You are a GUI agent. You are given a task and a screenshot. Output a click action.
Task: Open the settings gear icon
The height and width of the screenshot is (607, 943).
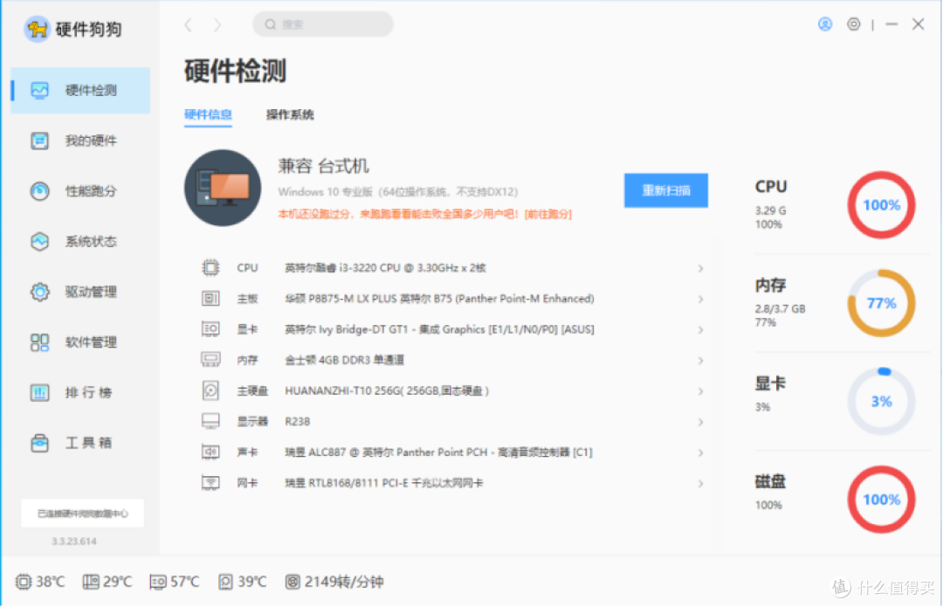[853, 24]
